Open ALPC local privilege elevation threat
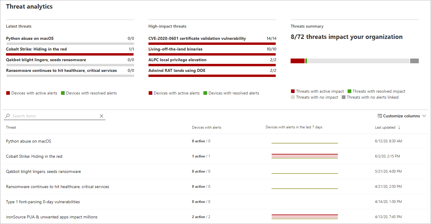This screenshot has height=224, width=431. [177, 60]
